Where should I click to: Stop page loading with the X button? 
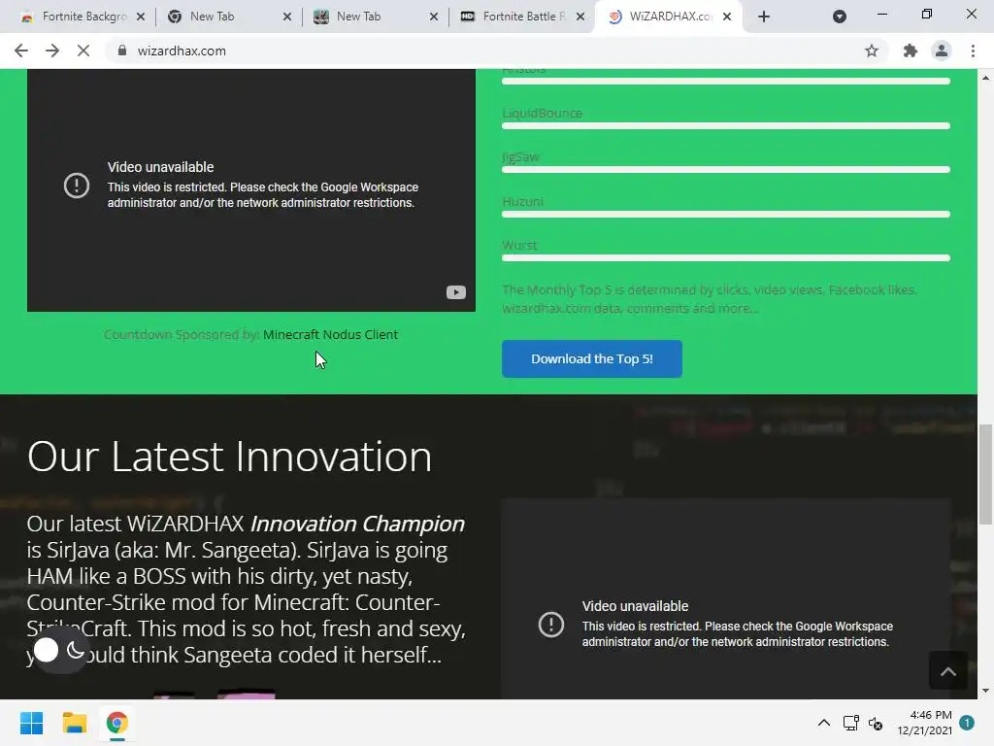(83, 51)
